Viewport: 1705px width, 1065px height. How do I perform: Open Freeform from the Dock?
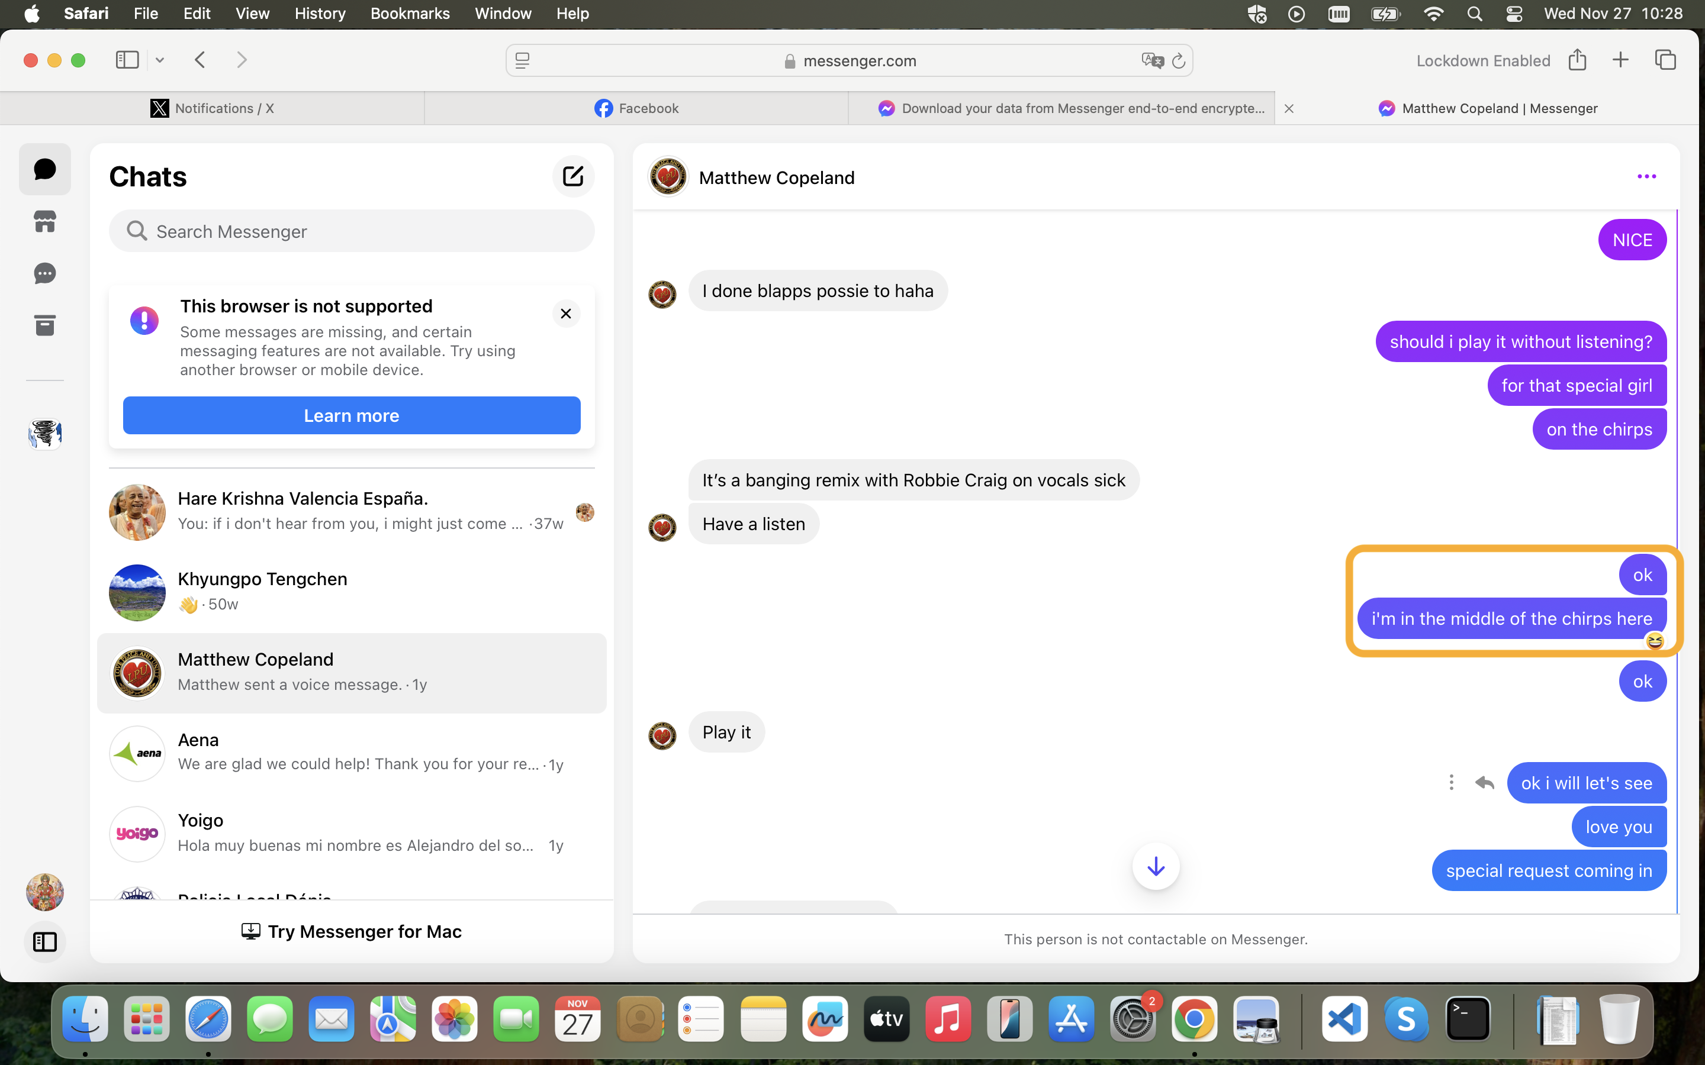pyautogui.click(x=825, y=1018)
